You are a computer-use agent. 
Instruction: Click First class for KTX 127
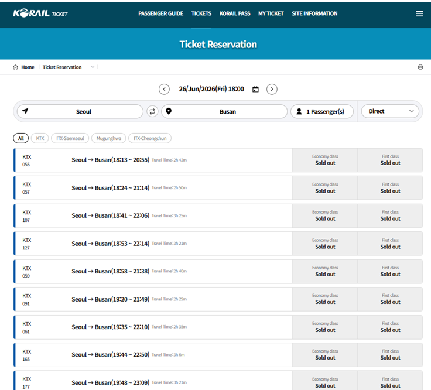(x=390, y=244)
